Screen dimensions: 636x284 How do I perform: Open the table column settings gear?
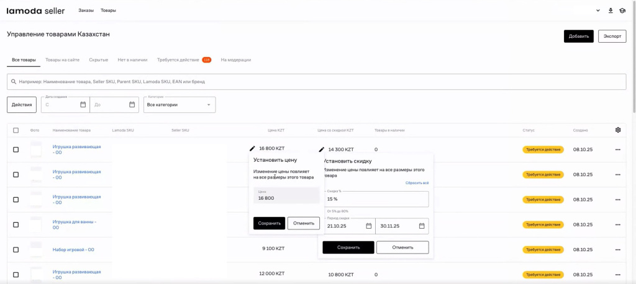point(618,130)
